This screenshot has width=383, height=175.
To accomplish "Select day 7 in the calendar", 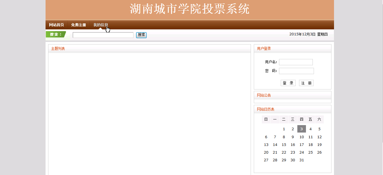I will coord(275,137).
